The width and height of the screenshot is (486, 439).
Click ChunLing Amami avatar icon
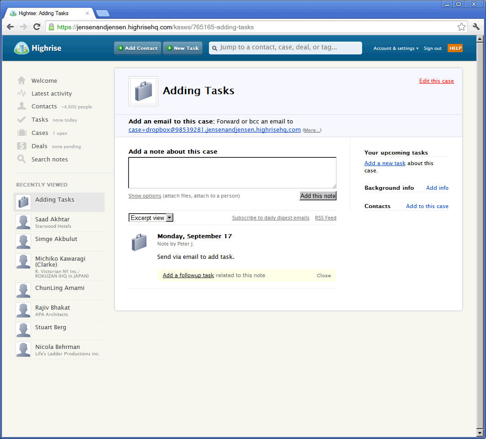(x=23, y=290)
